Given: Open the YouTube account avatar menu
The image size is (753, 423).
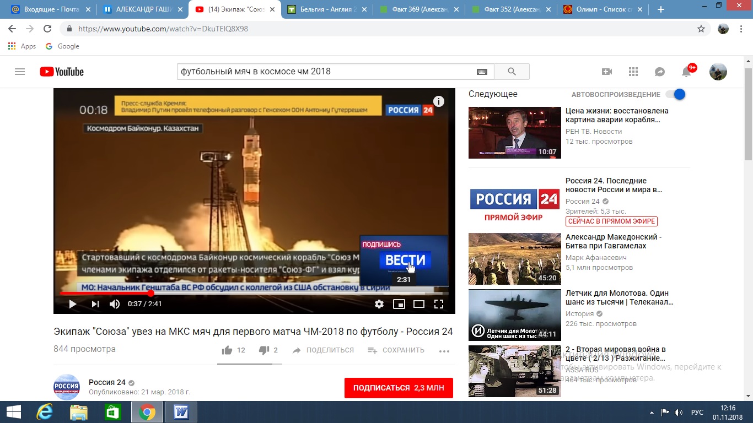Looking at the screenshot, I should 718,72.
